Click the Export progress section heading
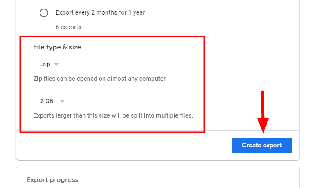313x188 pixels. (x=52, y=180)
